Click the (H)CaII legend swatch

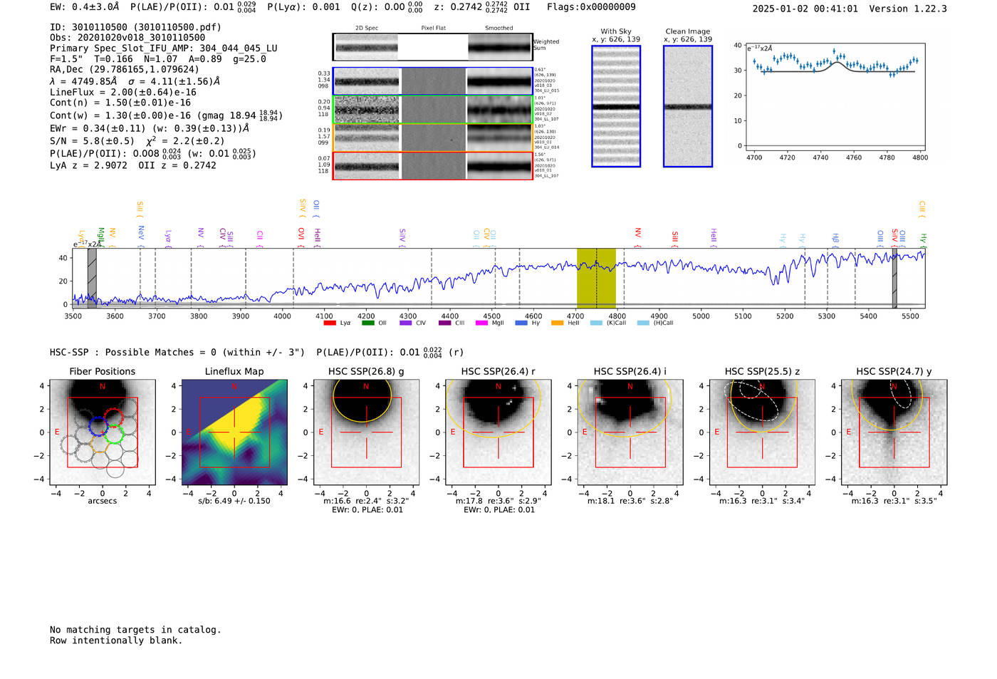click(x=644, y=323)
